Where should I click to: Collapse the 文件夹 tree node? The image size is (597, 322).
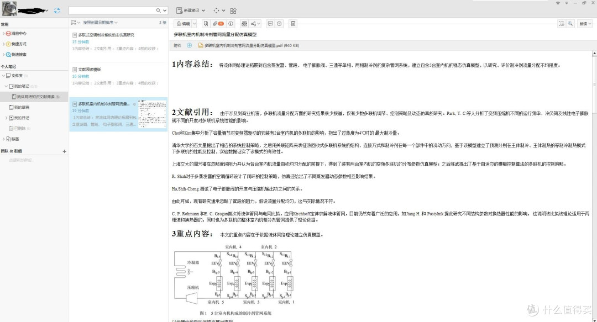[x=3, y=75]
